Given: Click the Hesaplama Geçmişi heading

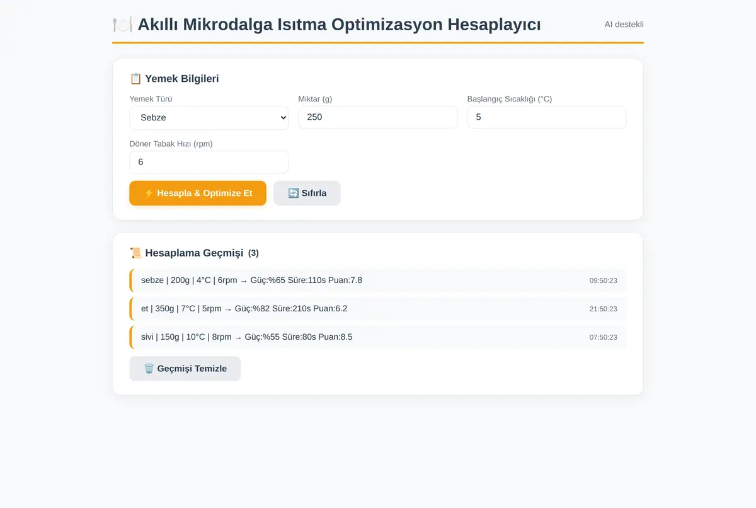Looking at the screenshot, I should (x=194, y=253).
